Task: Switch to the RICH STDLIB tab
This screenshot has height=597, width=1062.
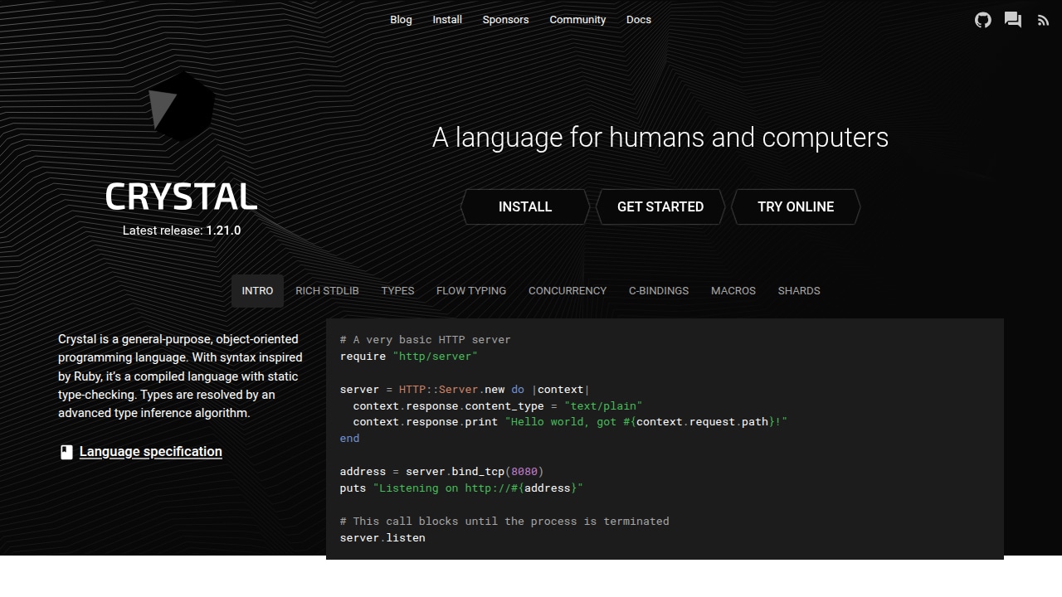Action: pyautogui.click(x=327, y=291)
